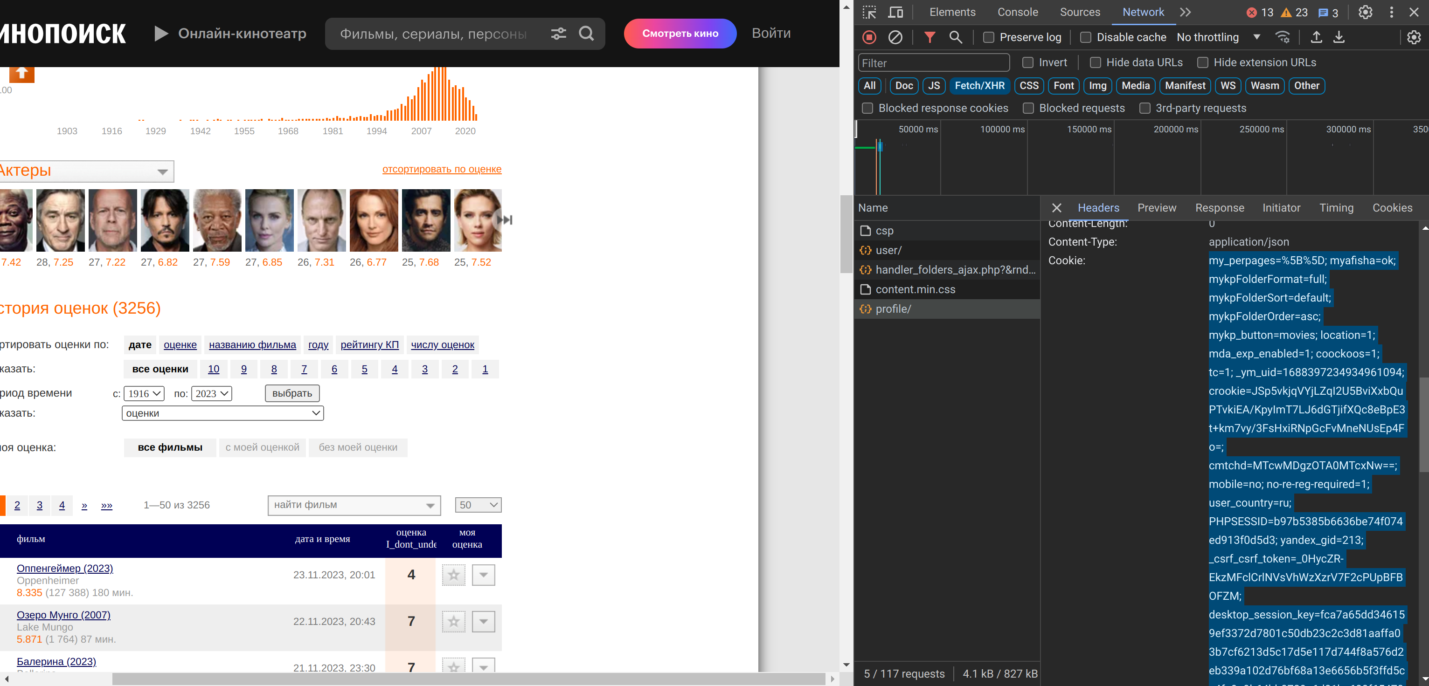Open advanced search filter sliders icon
Image resolution: width=1429 pixels, height=686 pixels.
[x=558, y=34]
